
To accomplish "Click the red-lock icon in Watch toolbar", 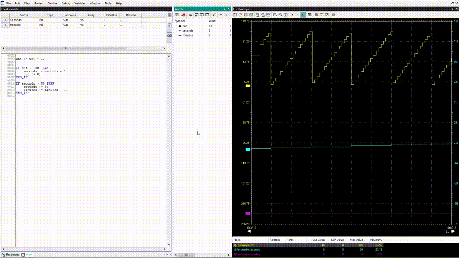I will pyautogui.click(x=183, y=15).
